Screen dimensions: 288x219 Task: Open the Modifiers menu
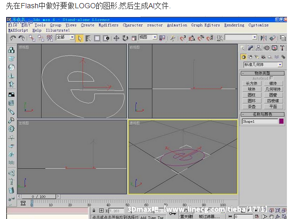click(108, 25)
